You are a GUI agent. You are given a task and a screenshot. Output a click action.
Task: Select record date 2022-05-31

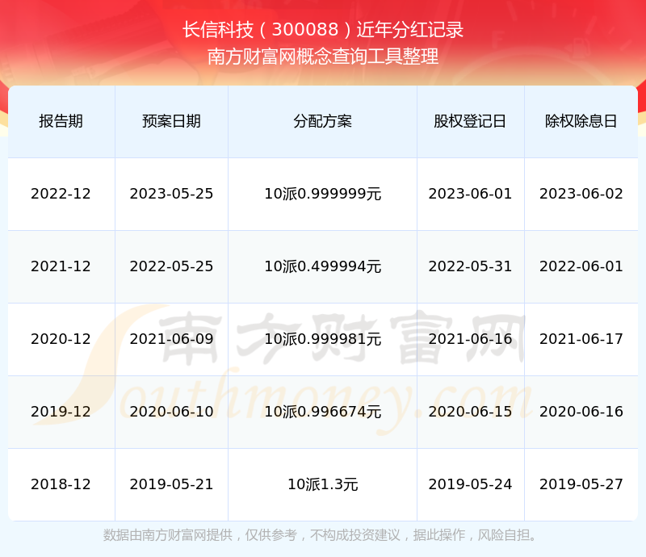pos(470,266)
